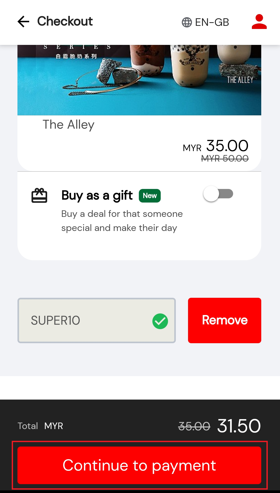Image resolution: width=280 pixels, height=493 pixels.
Task: Click the globe language icon
Action: point(187,22)
